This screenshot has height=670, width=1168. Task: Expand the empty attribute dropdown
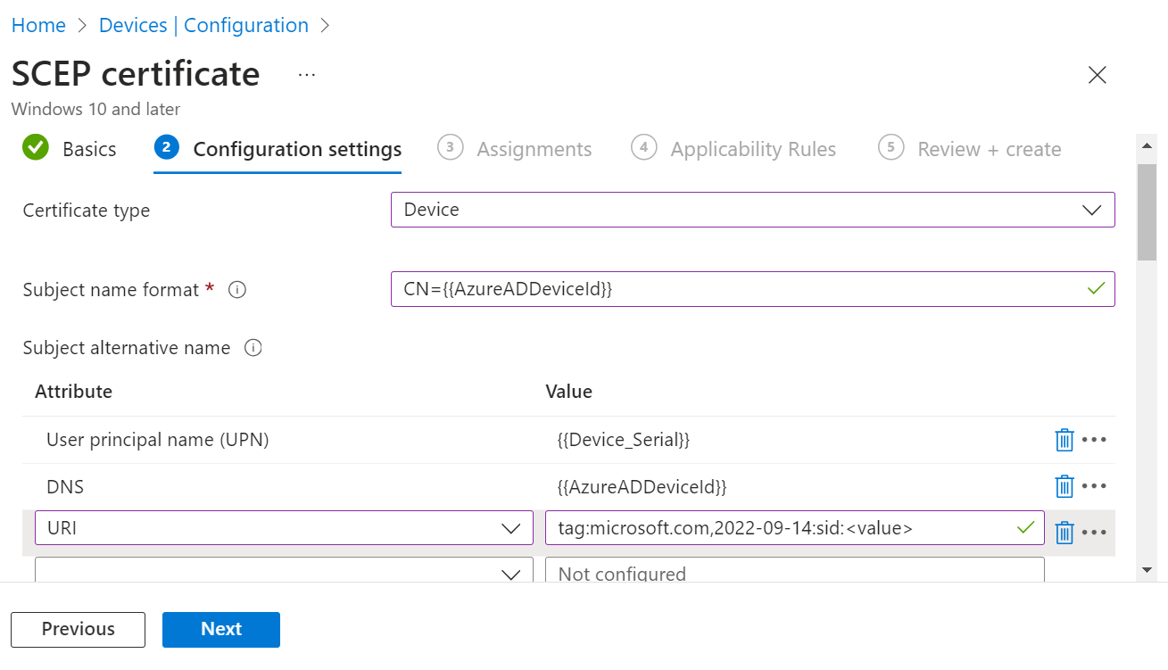(x=283, y=573)
